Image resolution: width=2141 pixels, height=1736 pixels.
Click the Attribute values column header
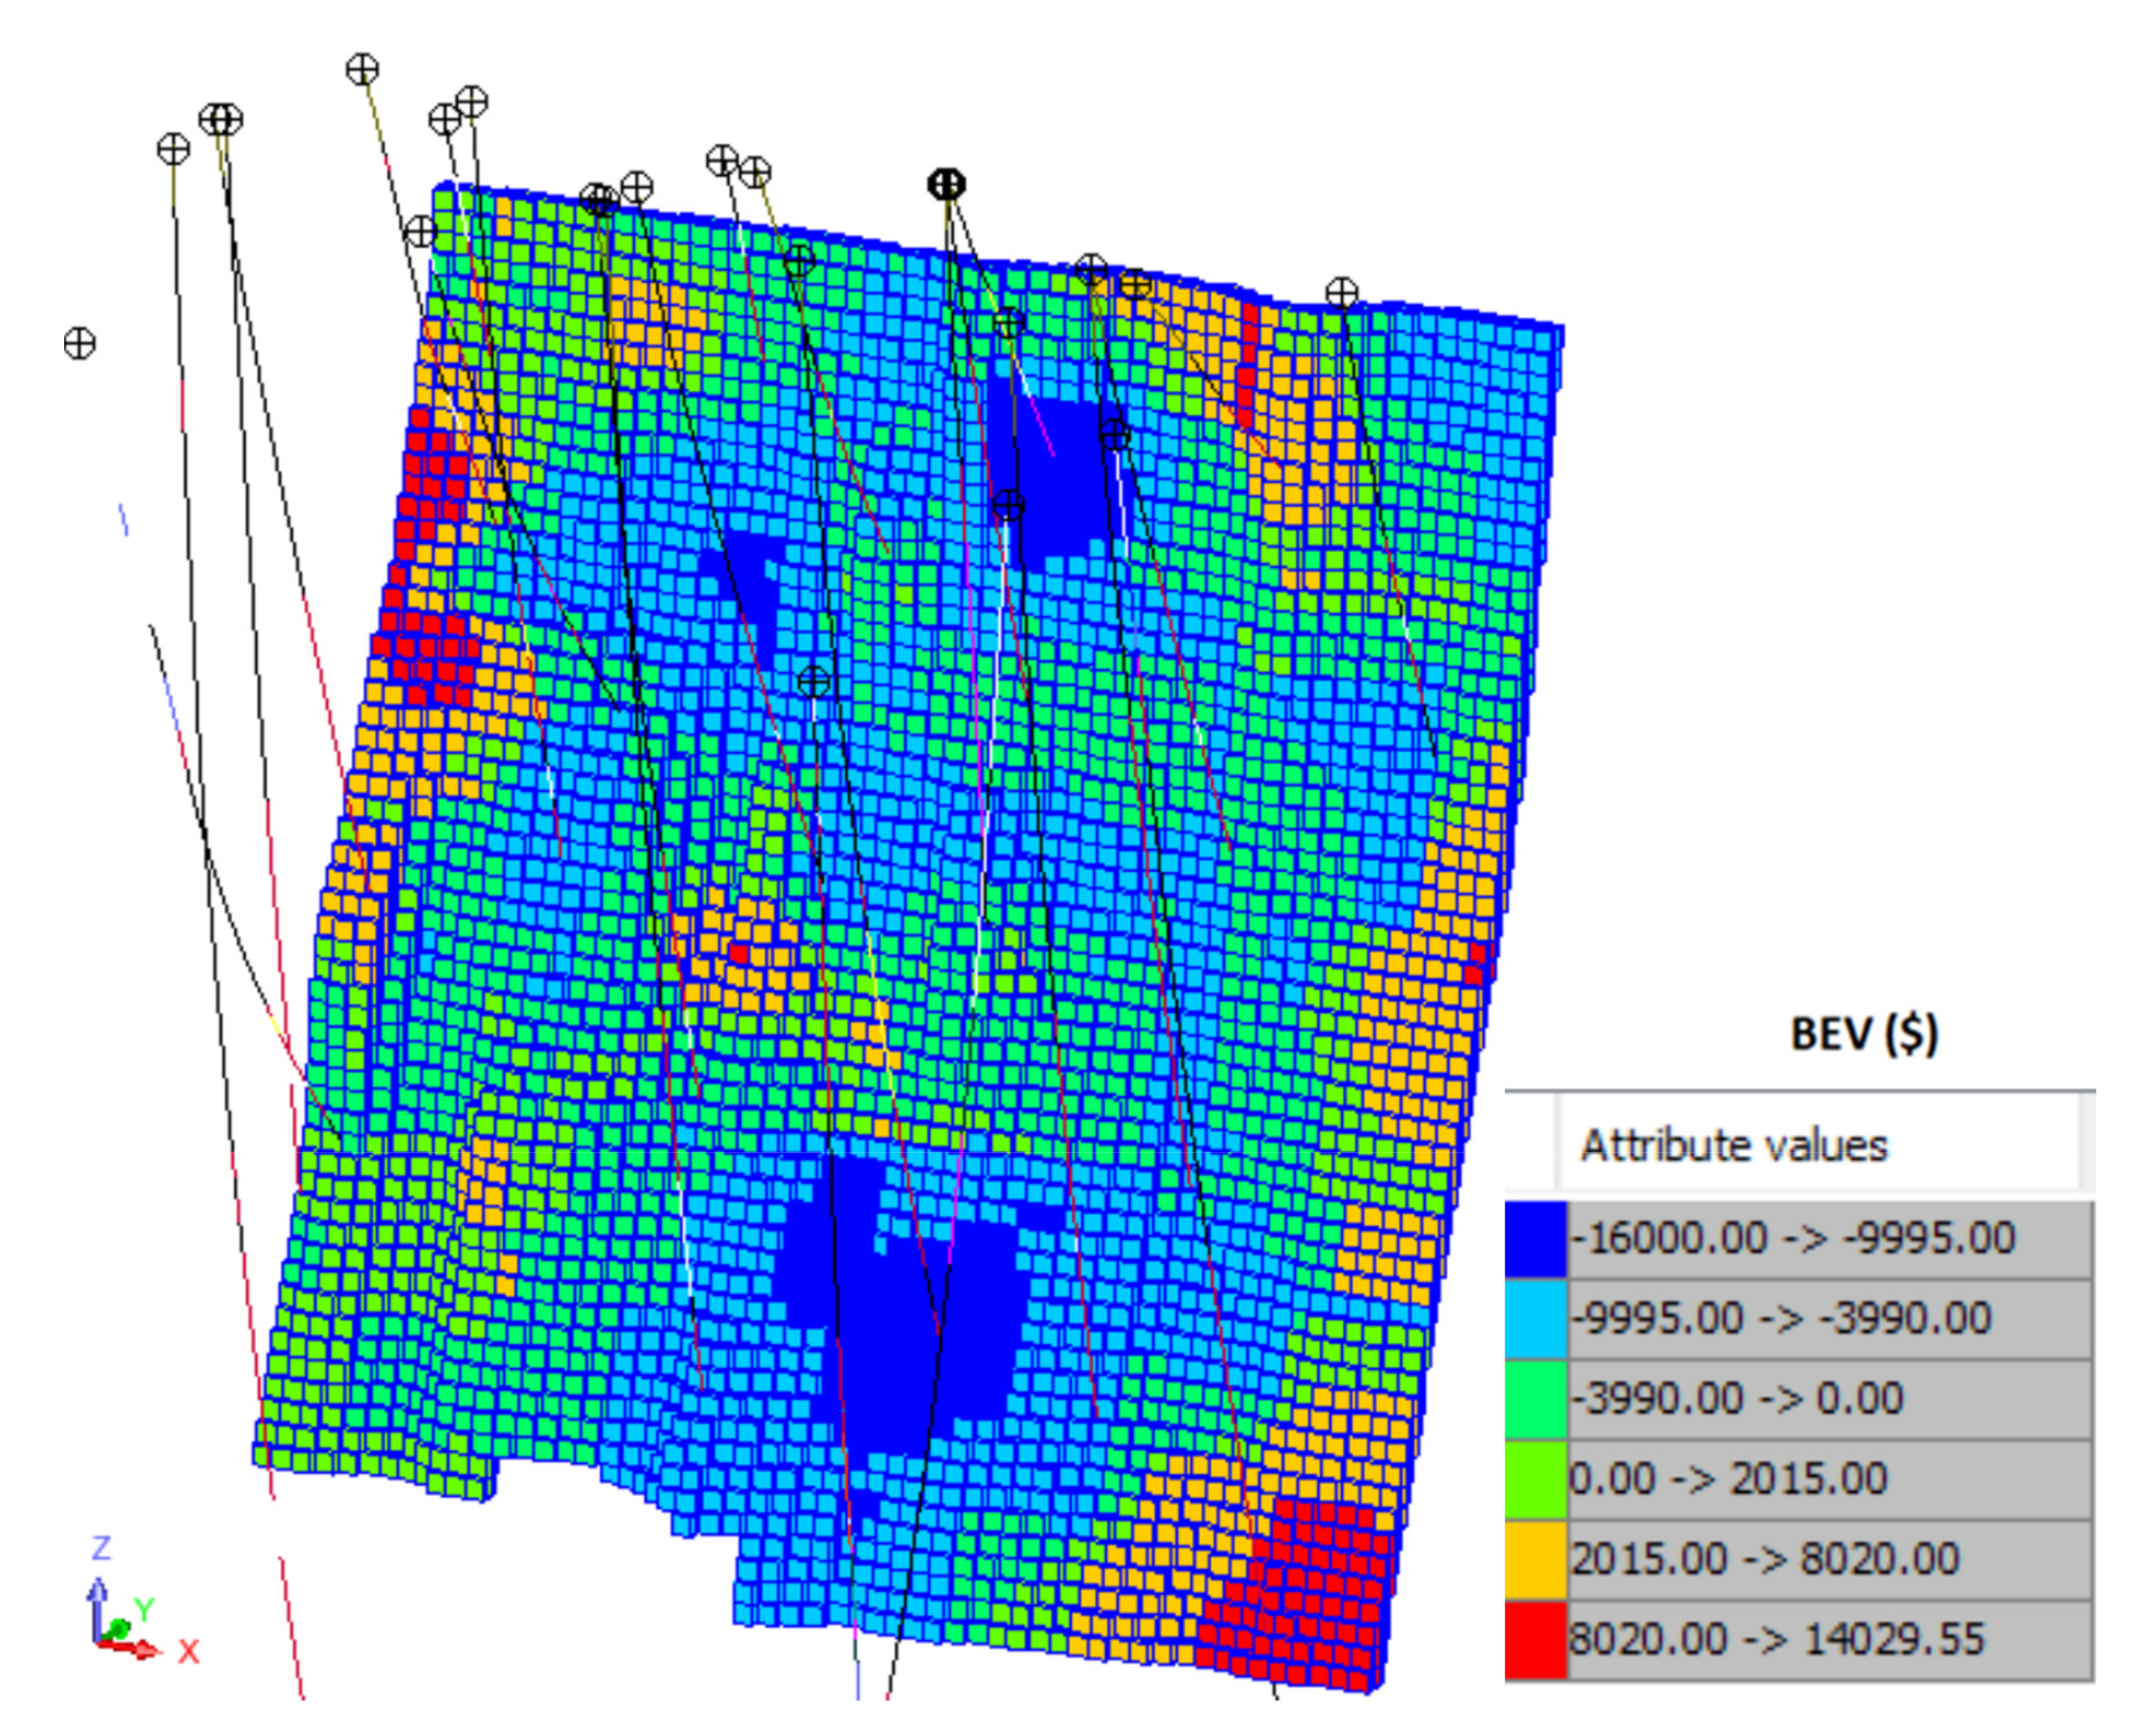(x=1734, y=1146)
